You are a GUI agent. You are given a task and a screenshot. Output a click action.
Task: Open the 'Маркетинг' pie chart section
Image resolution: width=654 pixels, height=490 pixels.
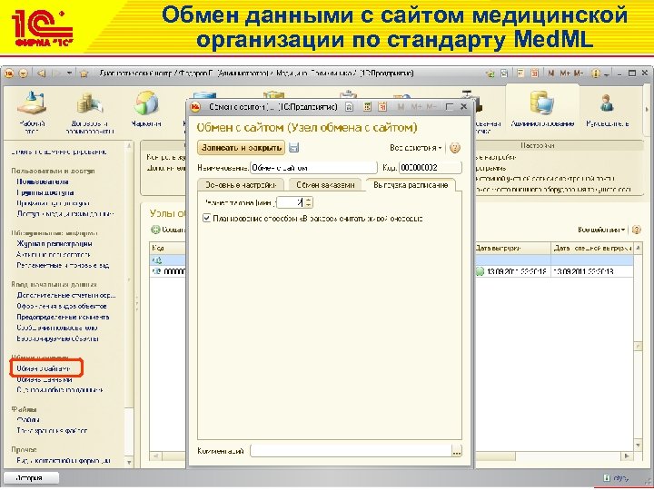click(146, 110)
